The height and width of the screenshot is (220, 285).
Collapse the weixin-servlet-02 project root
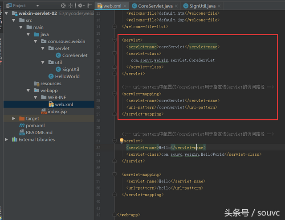pyautogui.click(x=7, y=13)
